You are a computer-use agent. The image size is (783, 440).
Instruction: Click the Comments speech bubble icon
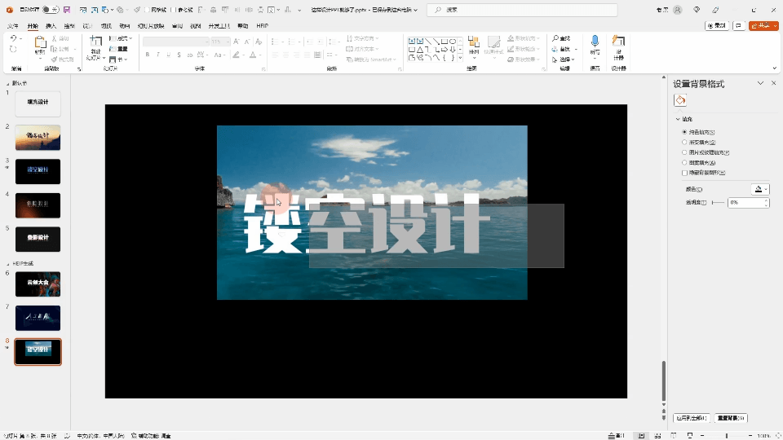click(739, 25)
